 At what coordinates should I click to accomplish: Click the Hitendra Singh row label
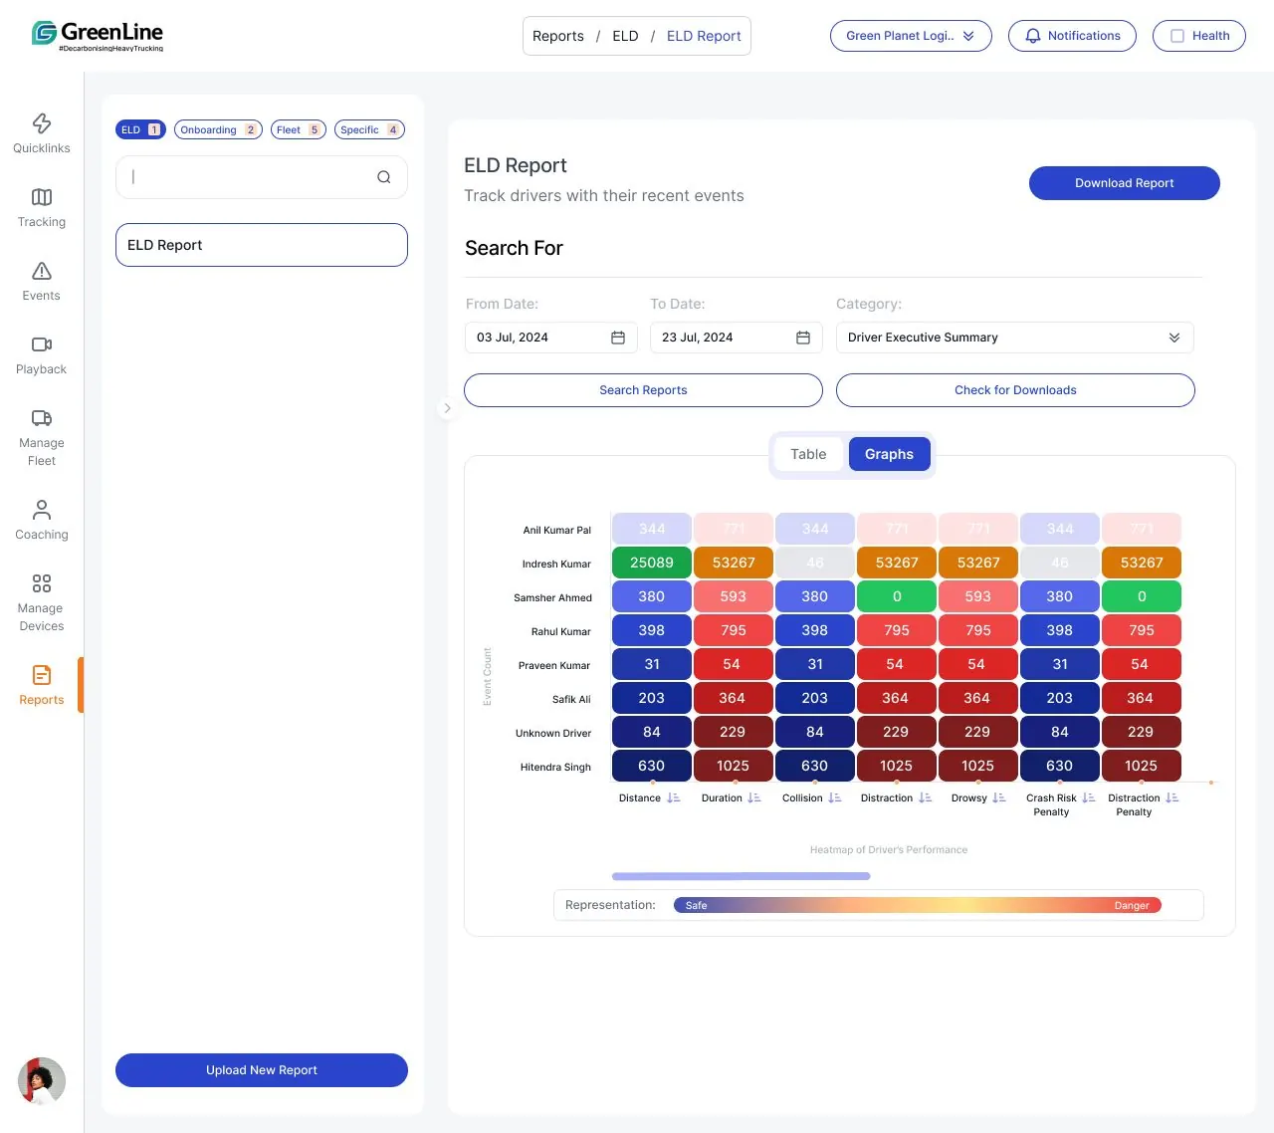point(555,768)
